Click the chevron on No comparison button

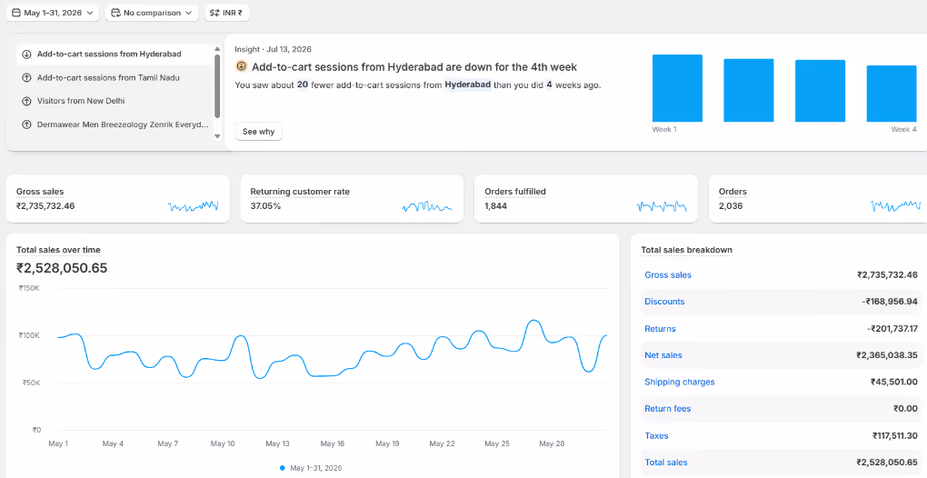click(188, 13)
